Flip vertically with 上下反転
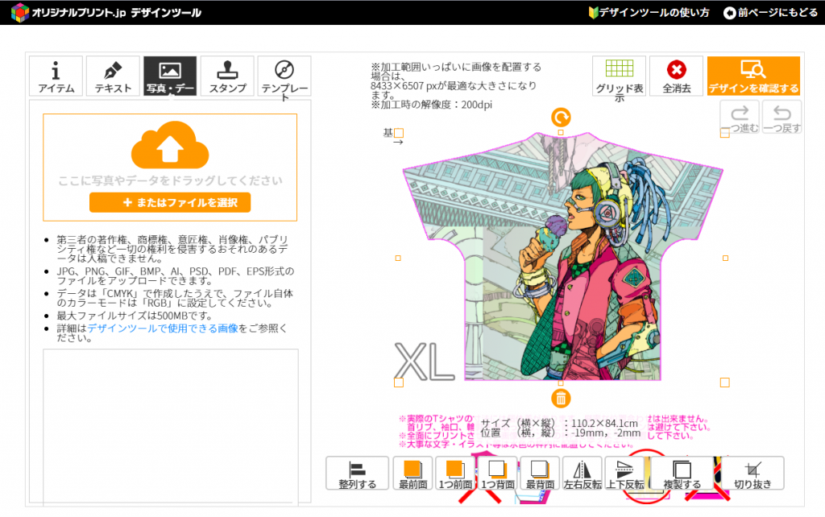The height and width of the screenshot is (517, 825). coord(625,474)
